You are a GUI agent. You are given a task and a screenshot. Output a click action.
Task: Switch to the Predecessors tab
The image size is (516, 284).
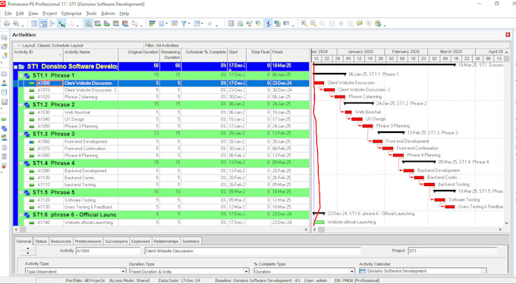pyautogui.click(x=88, y=241)
